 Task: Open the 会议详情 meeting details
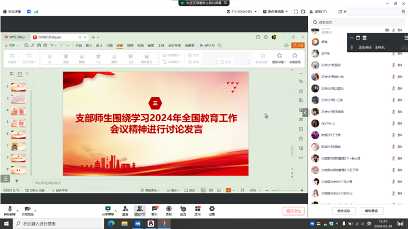pos(12,12)
